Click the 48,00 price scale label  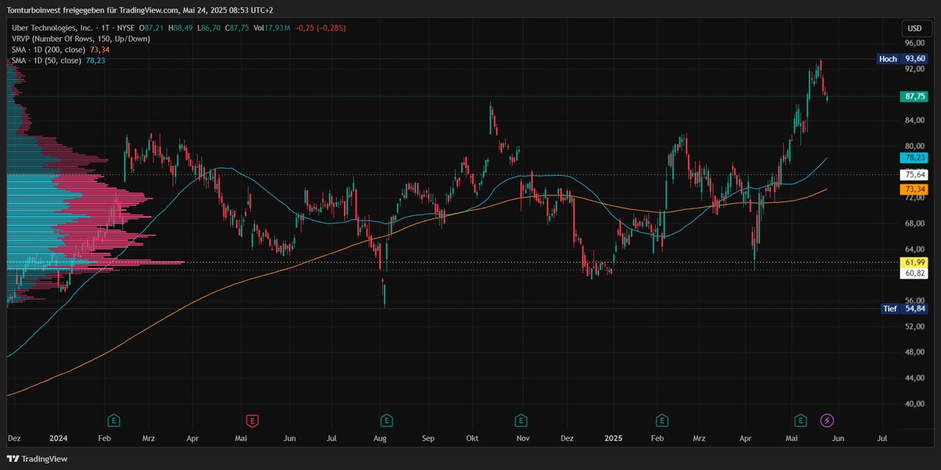click(915, 352)
